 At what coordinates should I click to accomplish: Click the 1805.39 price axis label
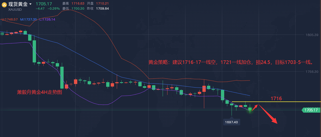[x=312, y=35]
